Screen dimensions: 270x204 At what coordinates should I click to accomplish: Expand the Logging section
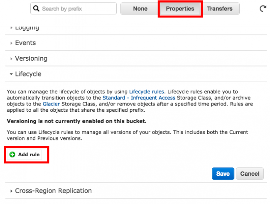pyautogui.click(x=27, y=28)
